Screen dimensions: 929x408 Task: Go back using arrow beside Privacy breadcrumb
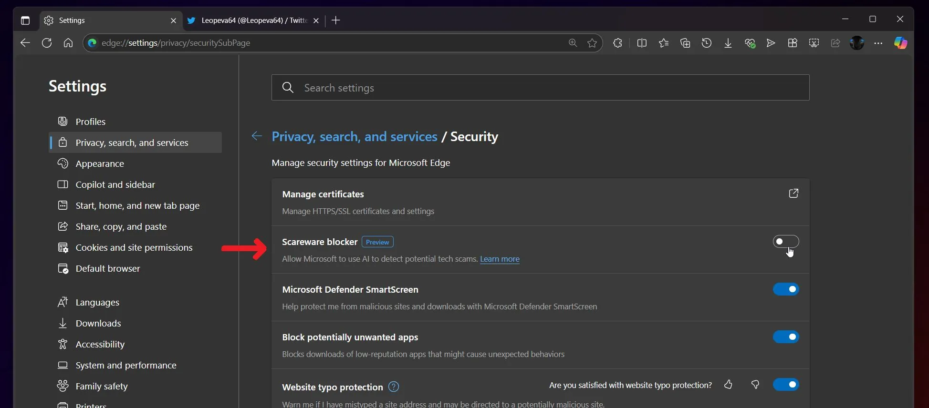point(257,136)
